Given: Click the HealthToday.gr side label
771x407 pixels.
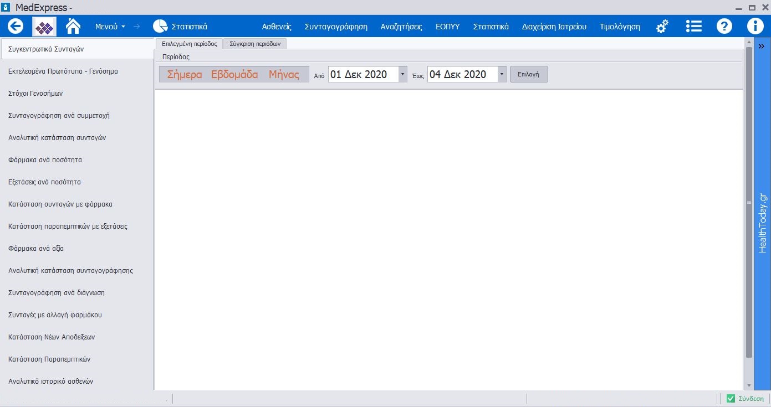Looking at the screenshot, I should pyautogui.click(x=762, y=223).
